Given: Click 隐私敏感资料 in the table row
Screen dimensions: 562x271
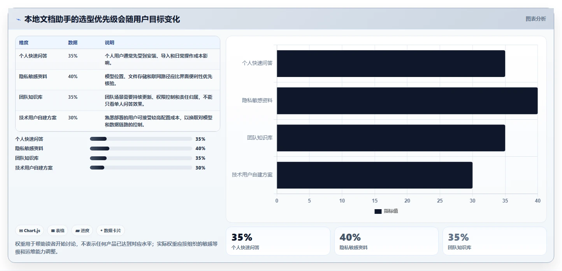Looking at the screenshot, I should click(x=33, y=76).
